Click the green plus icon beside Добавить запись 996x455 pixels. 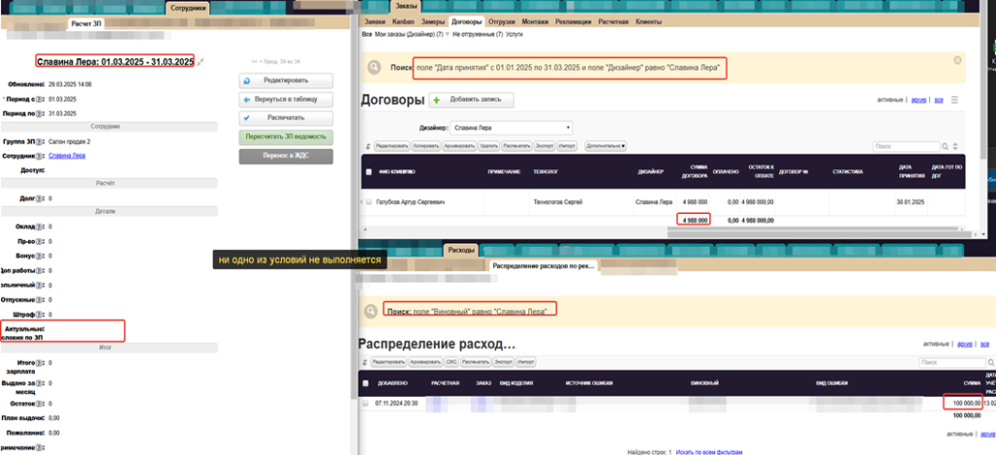pos(437,100)
